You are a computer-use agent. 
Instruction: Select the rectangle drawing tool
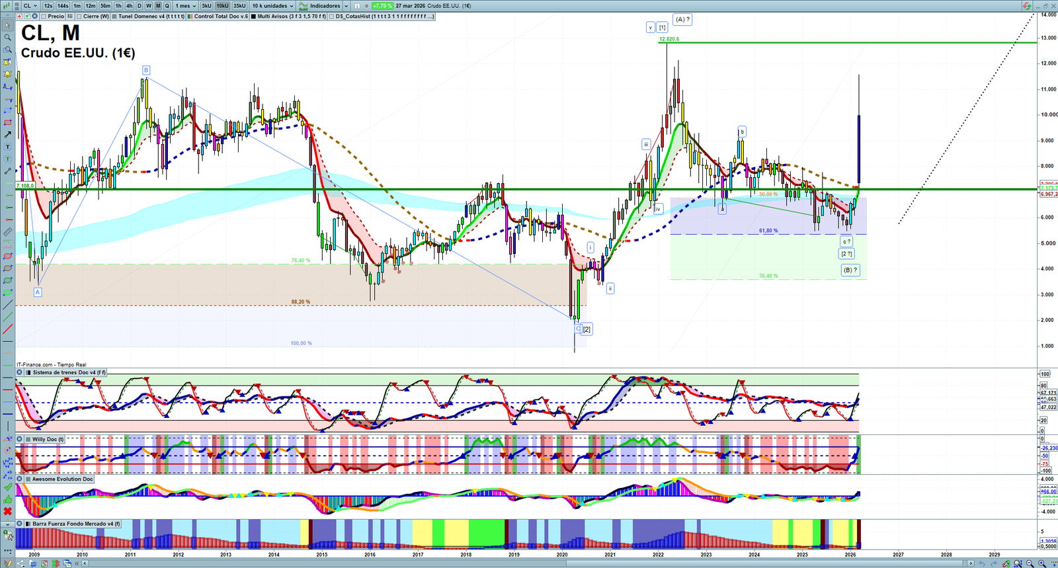coord(7,122)
